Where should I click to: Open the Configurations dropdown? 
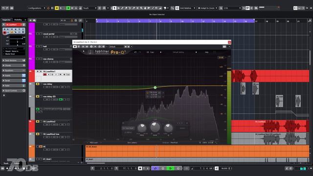point(37,8)
